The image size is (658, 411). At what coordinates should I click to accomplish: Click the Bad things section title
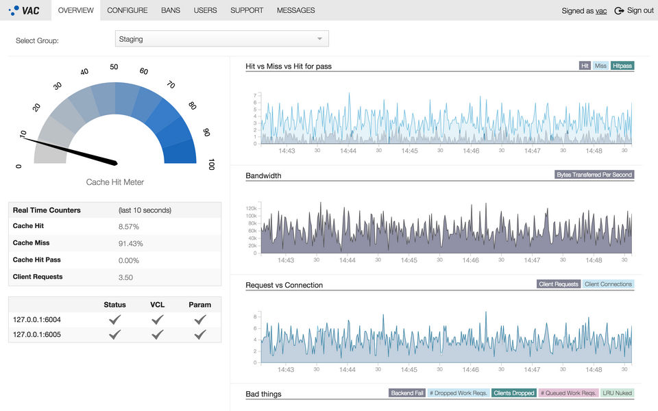263,394
